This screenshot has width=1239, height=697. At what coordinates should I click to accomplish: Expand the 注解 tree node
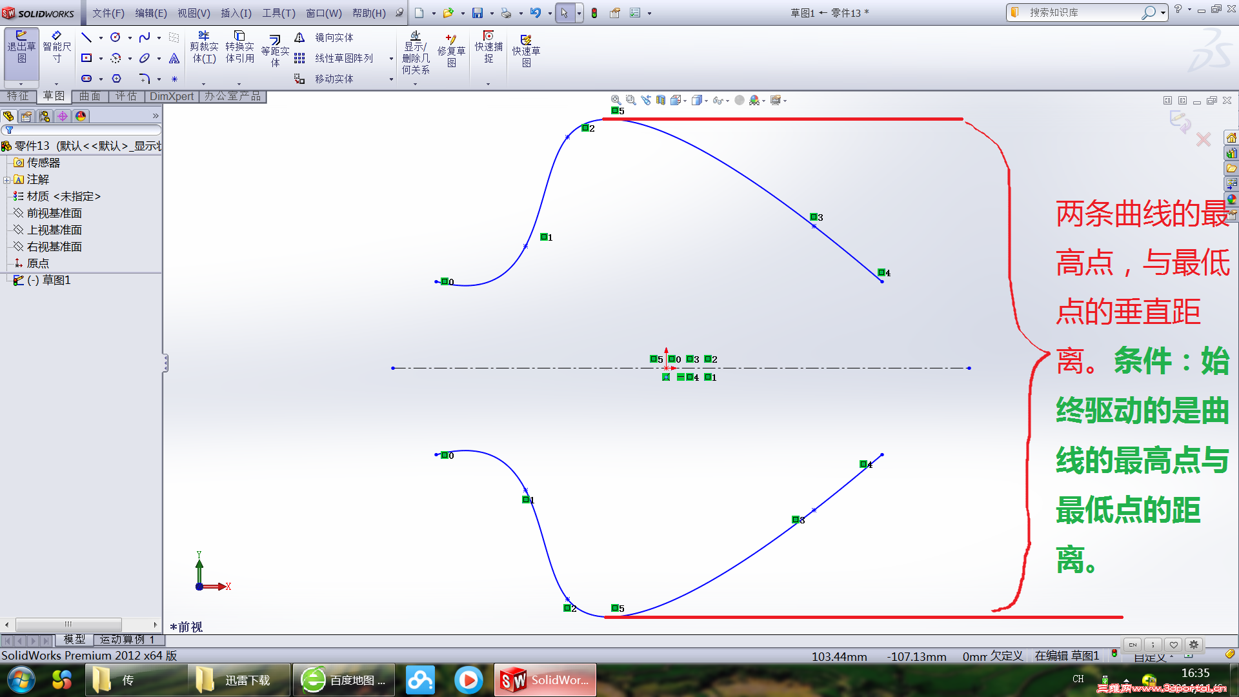tap(7, 180)
